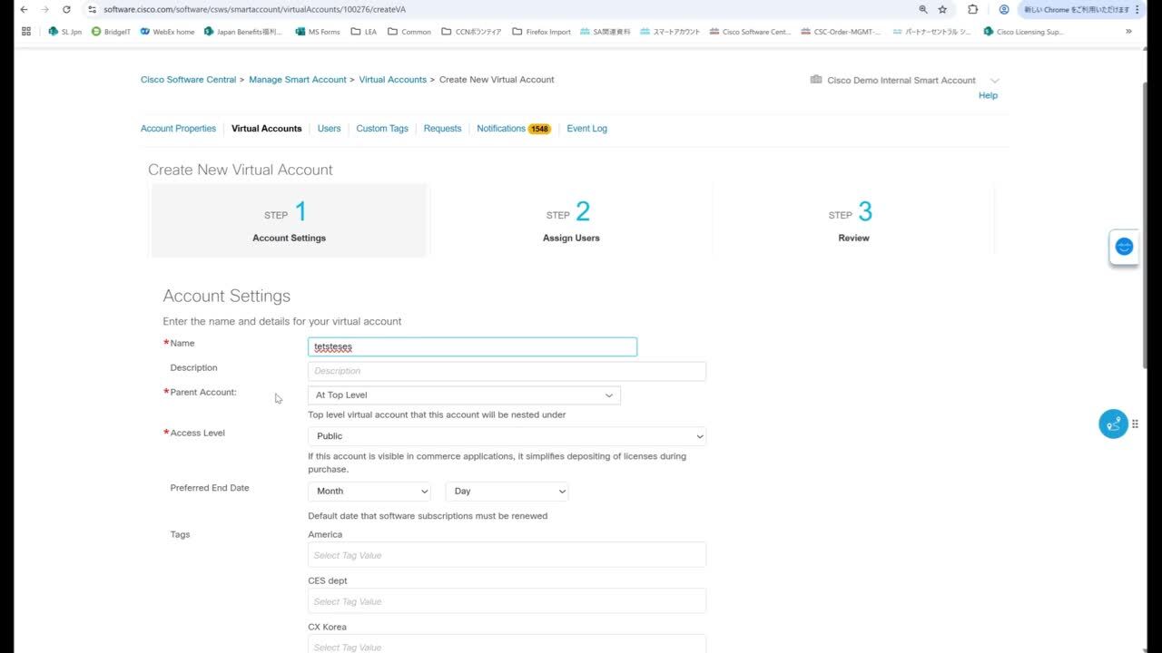The image size is (1162, 653).
Task: Open site information icon in address bar
Action: coord(92,9)
